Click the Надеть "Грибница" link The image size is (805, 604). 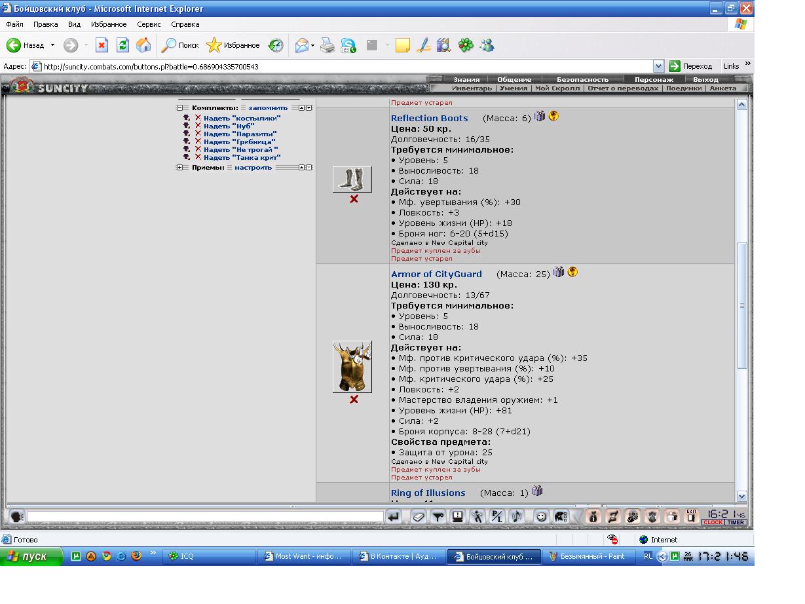point(239,142)
